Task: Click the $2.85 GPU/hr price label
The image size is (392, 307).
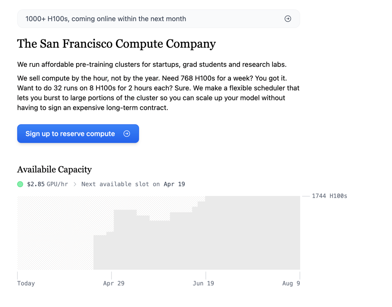Action: (47, 184)
